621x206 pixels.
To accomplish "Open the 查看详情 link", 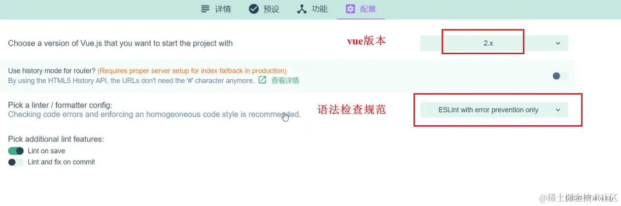I will click(x=285, y=80).
